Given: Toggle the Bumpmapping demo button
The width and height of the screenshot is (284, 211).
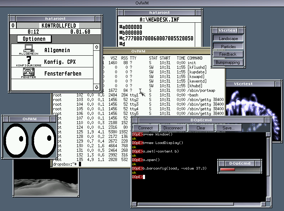Looking at the screenshot, I should [x=228, y=62].
